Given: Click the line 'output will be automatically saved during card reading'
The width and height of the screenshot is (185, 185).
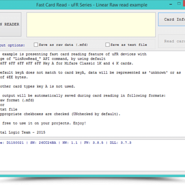Looking at the screenshot, I should [x=84, y=95].
